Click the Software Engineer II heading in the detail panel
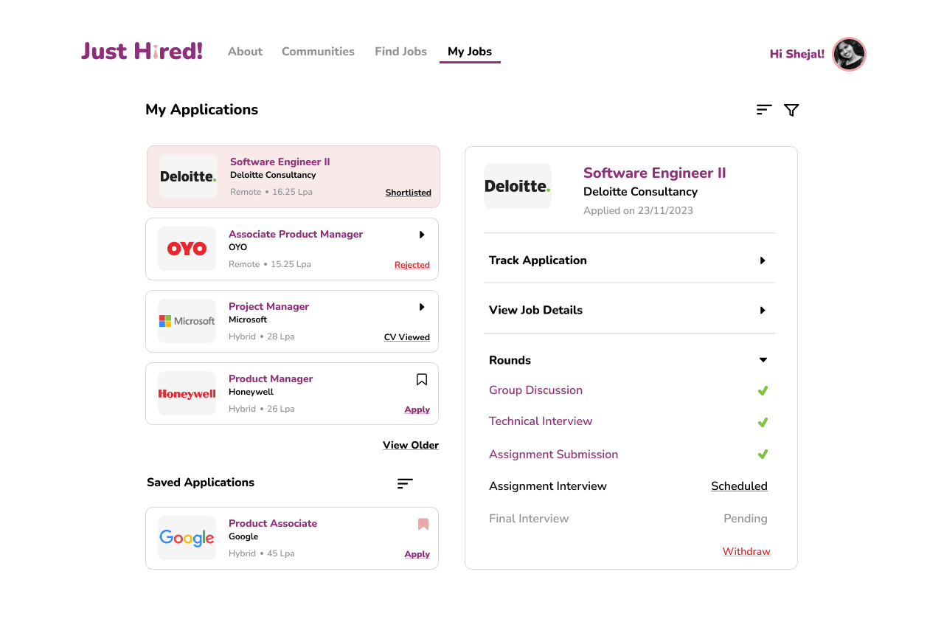 pyautogui.click(x=655, y=173)
